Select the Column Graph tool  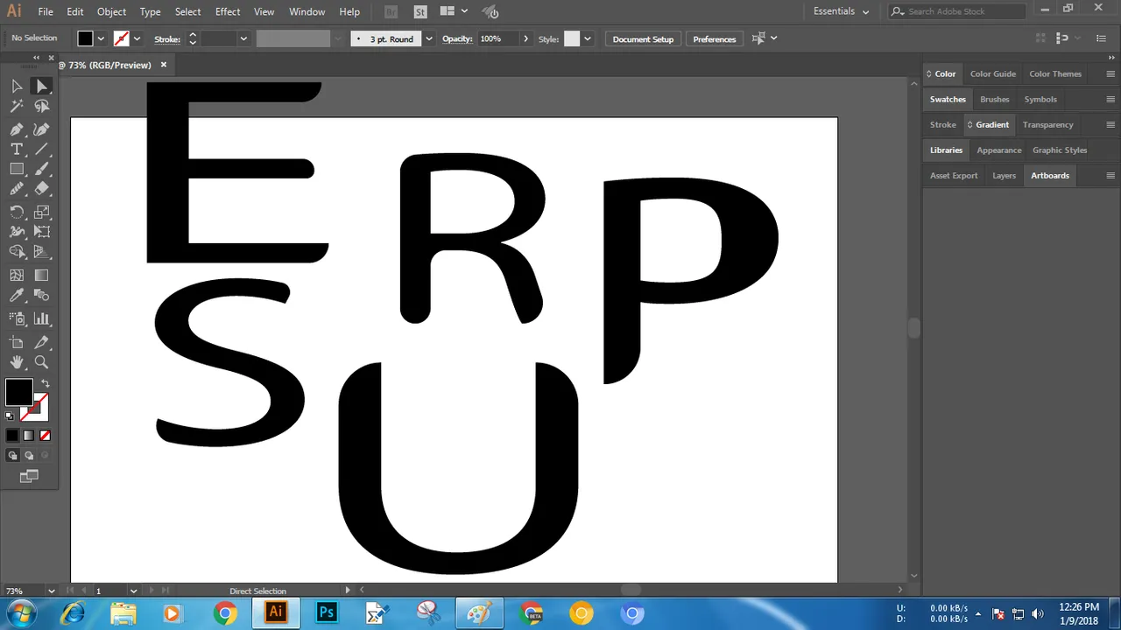tap(41, 318)
